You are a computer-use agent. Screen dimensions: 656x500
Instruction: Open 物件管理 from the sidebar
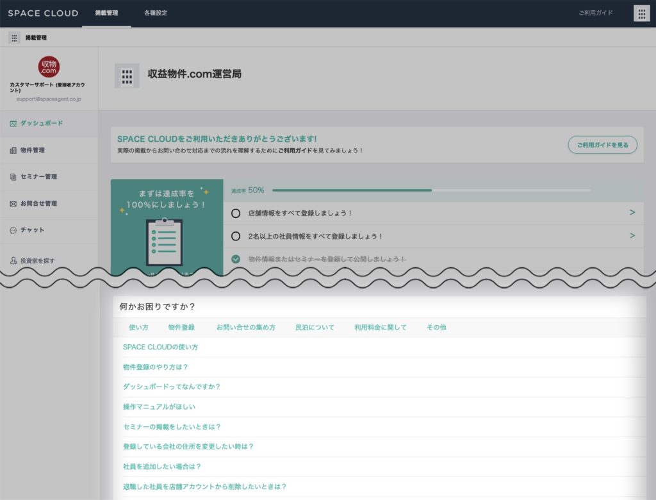tap(49, 151)
